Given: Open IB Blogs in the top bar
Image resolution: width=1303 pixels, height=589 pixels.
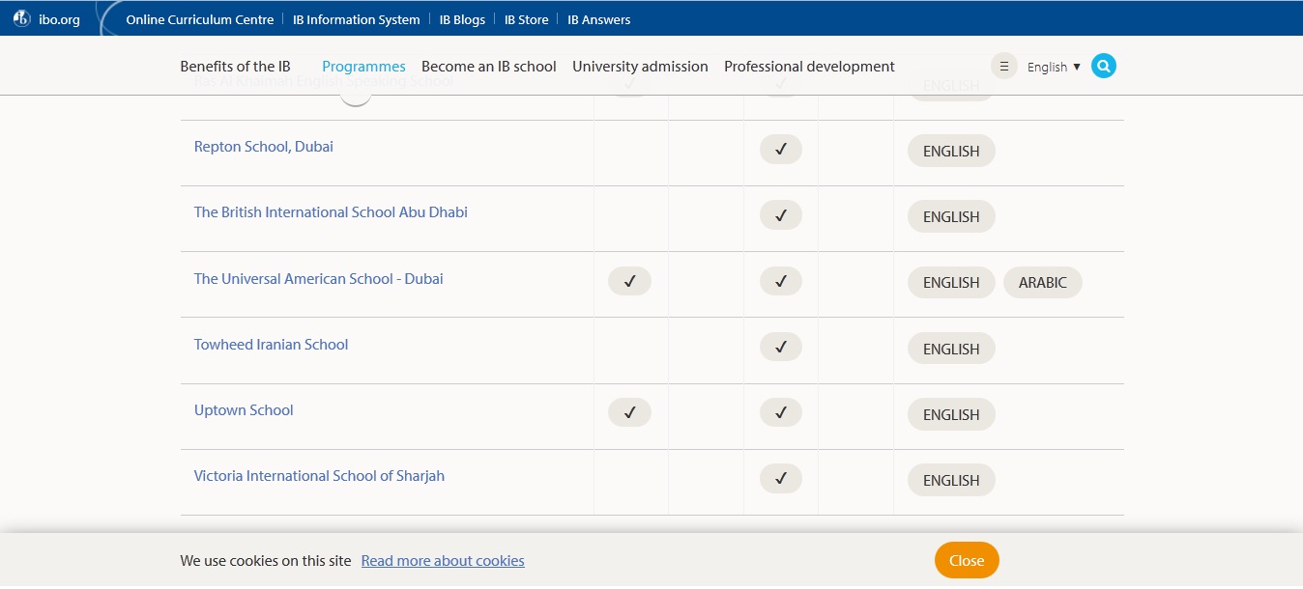Looking at the screenshot, I should coord(462,19).
